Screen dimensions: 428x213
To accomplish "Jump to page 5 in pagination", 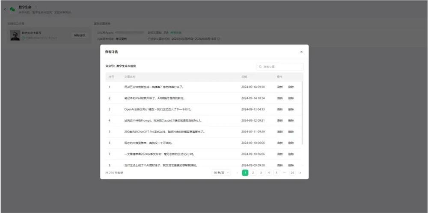I will coord(276,173).
